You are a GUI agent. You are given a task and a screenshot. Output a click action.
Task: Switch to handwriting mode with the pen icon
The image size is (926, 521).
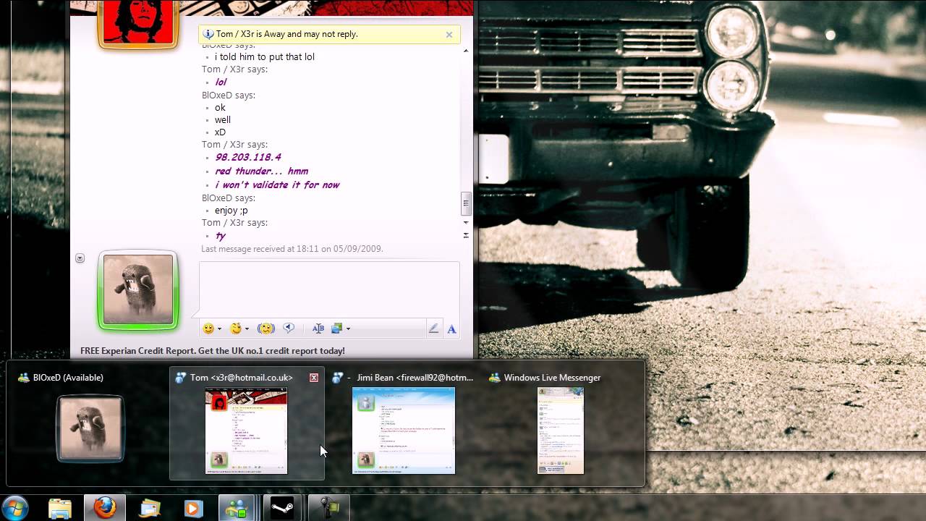433,329
